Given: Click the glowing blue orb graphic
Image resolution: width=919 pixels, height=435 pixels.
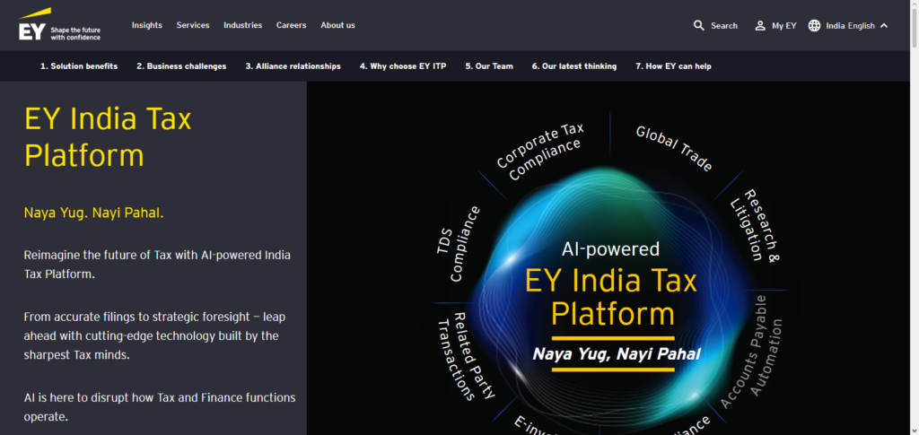Looking at the screenshot, I should (x=612, y=296).
